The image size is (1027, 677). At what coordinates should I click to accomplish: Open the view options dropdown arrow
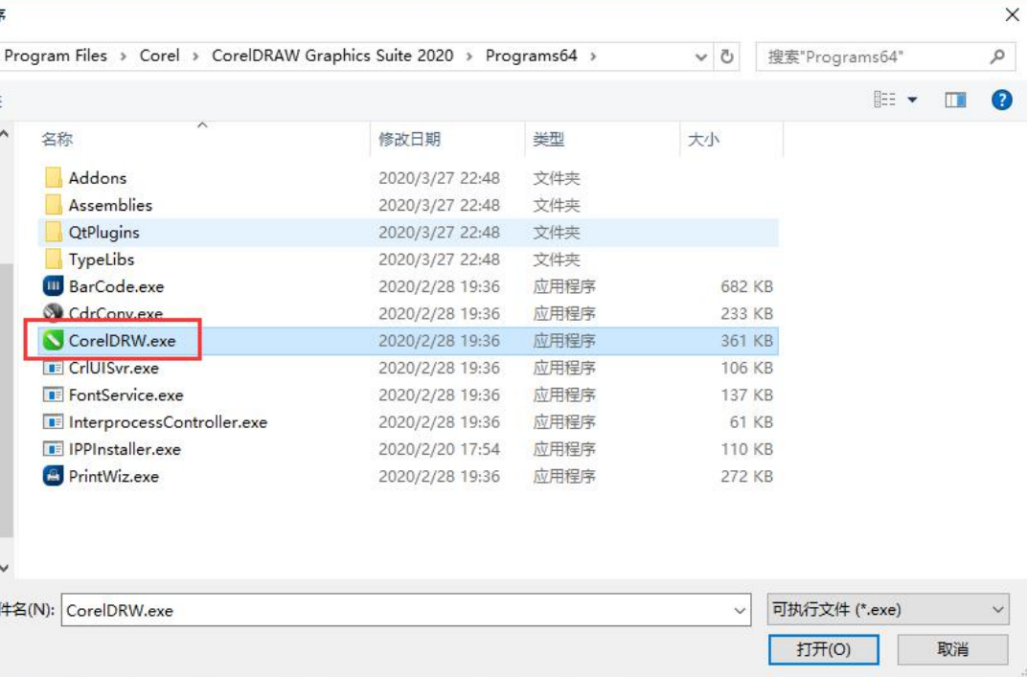(912, 100)
